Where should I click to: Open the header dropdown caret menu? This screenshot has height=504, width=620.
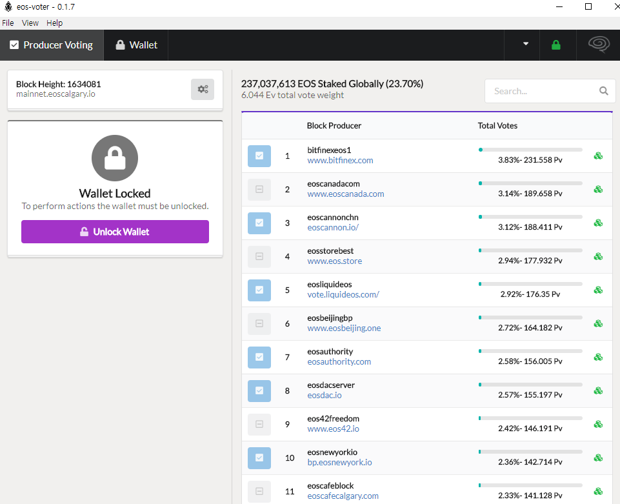[x=526, y=44]
